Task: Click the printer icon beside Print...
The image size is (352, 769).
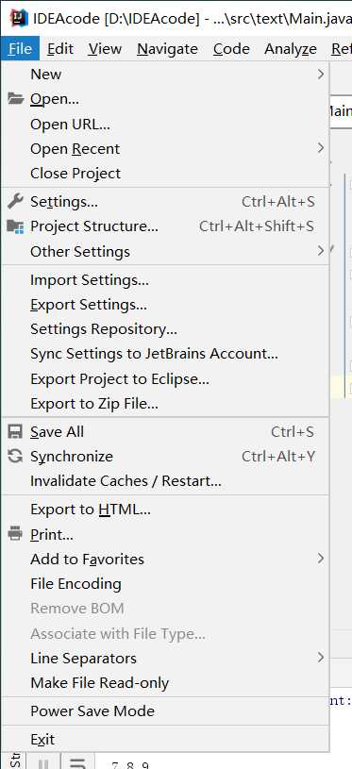Action: point(16,534)
